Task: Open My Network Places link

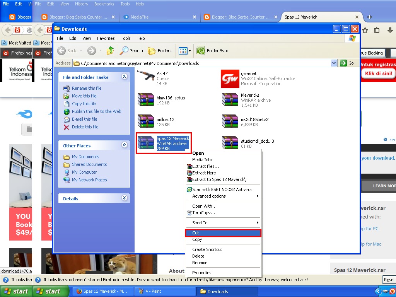Action: coord(89,180)
